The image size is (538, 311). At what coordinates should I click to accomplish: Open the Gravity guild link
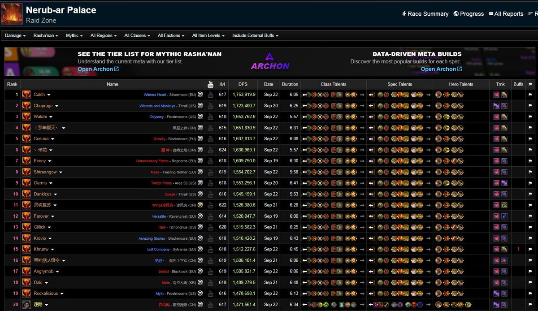(x=160, y=139)
